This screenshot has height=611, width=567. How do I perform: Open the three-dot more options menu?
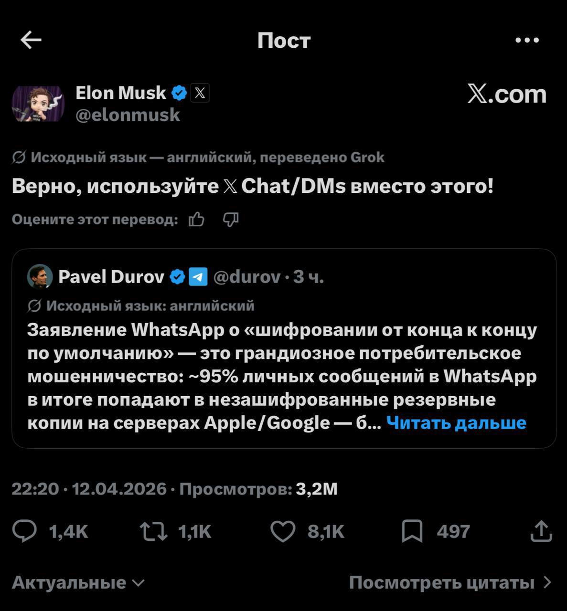(x=527, y=40)
